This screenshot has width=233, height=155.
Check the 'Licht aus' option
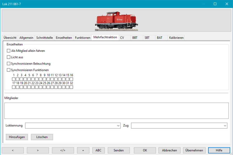[x=8, y=57]
